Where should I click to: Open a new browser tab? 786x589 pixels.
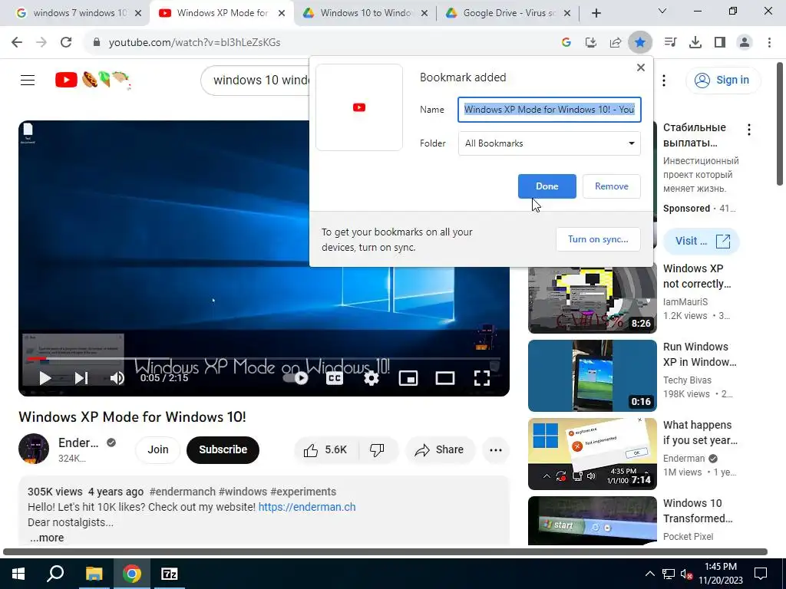click(596, 14)
